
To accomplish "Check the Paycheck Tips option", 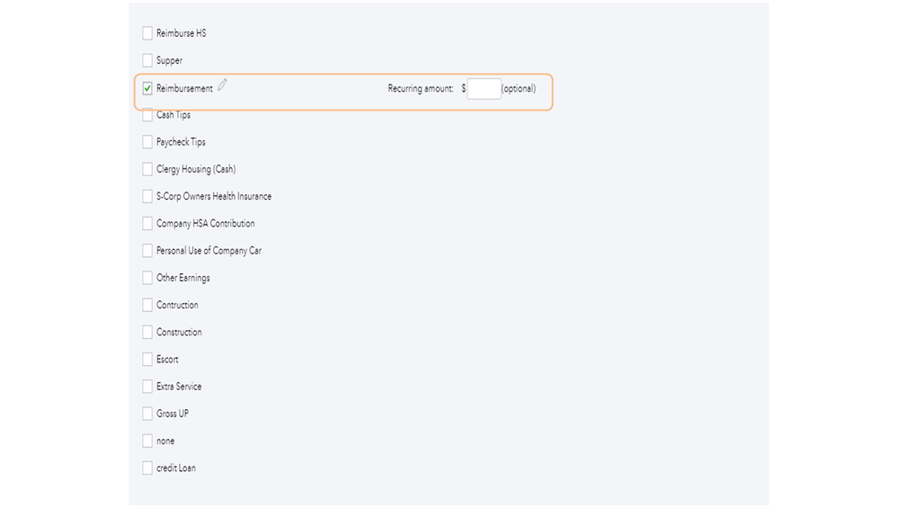I will click(x=147, y=142).
